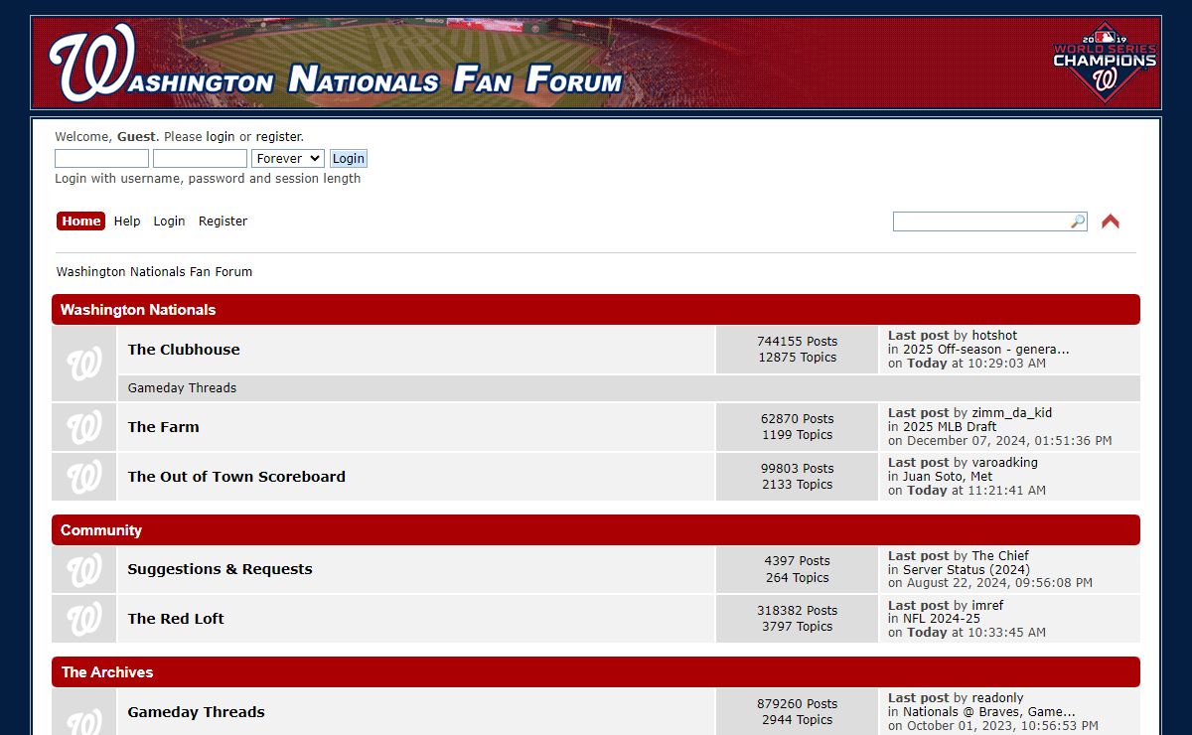Click Washington Nationals Fan Forum breadcrumb

154,271
